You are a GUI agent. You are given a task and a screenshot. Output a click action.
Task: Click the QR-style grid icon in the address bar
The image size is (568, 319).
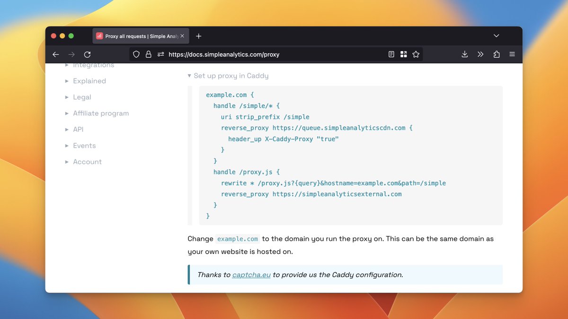point(404,54)
